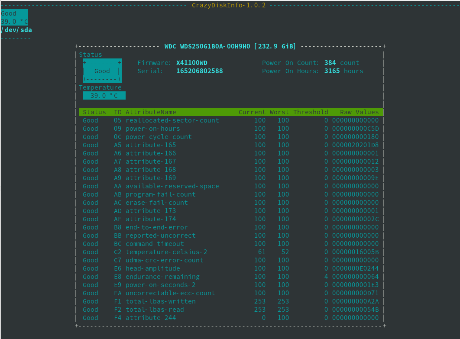Select the power-cycle-count row

[x=231, y=137]
